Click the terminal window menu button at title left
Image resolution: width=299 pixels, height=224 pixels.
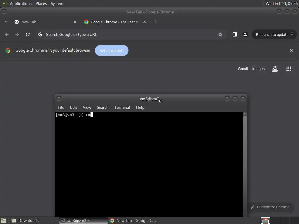(x=59, y=98)
